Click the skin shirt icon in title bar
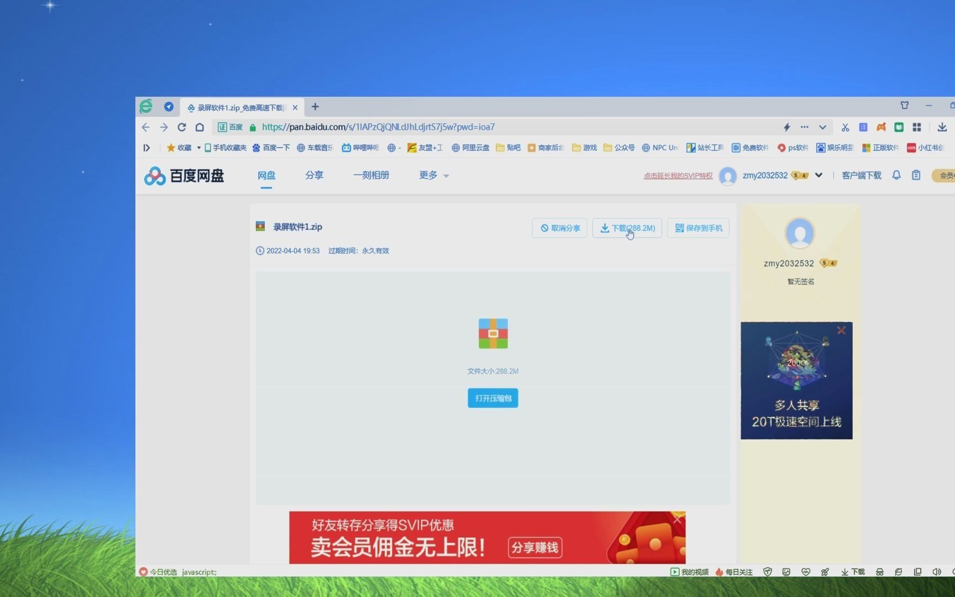Viewport: 955px width, 597px height. tap(905, 105)
